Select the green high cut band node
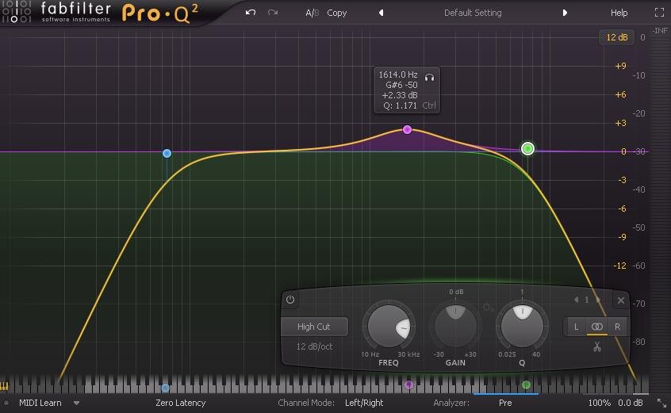 coord(527,148)
